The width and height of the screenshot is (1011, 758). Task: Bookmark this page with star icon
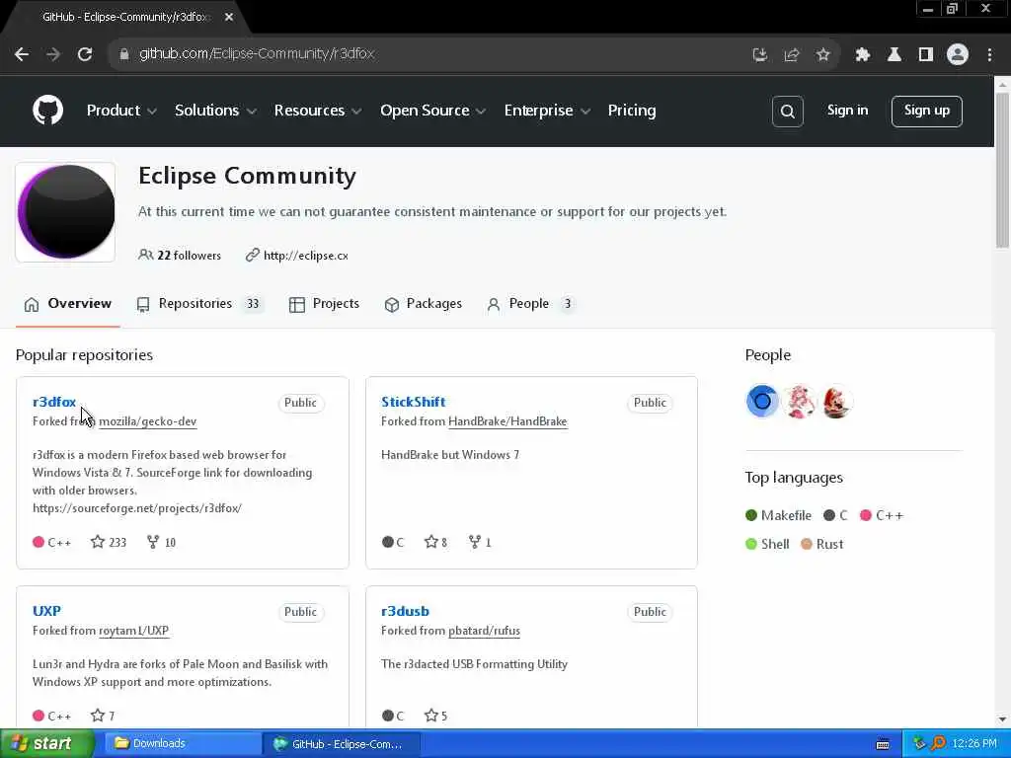point(823,55)
